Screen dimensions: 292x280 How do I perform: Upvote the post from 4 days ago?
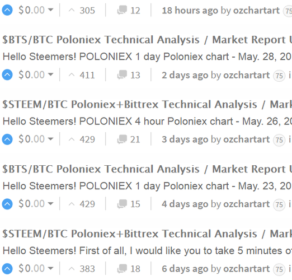point(7,204)
